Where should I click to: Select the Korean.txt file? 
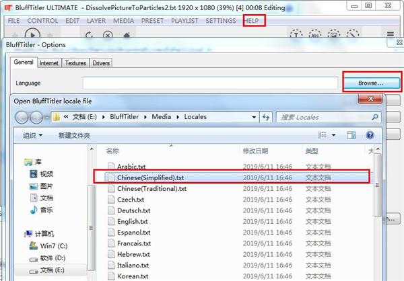tap(133, 276)
